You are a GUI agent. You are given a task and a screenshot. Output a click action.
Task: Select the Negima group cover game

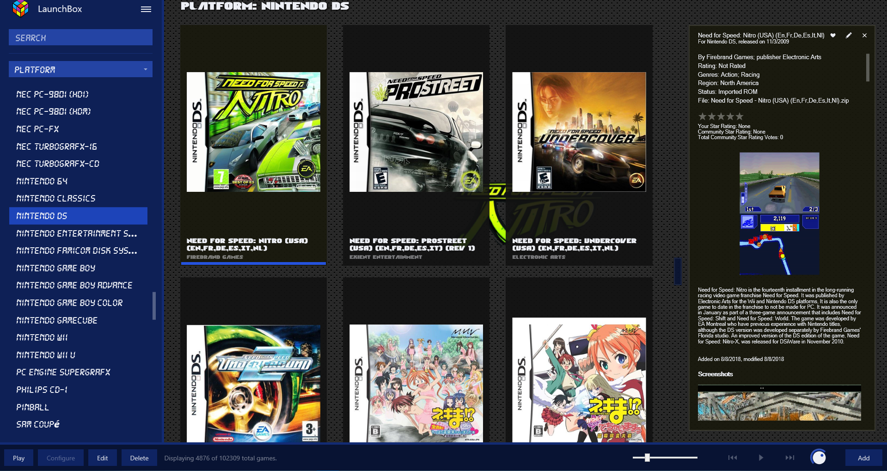pyautogui.click(x=416, y=384)
